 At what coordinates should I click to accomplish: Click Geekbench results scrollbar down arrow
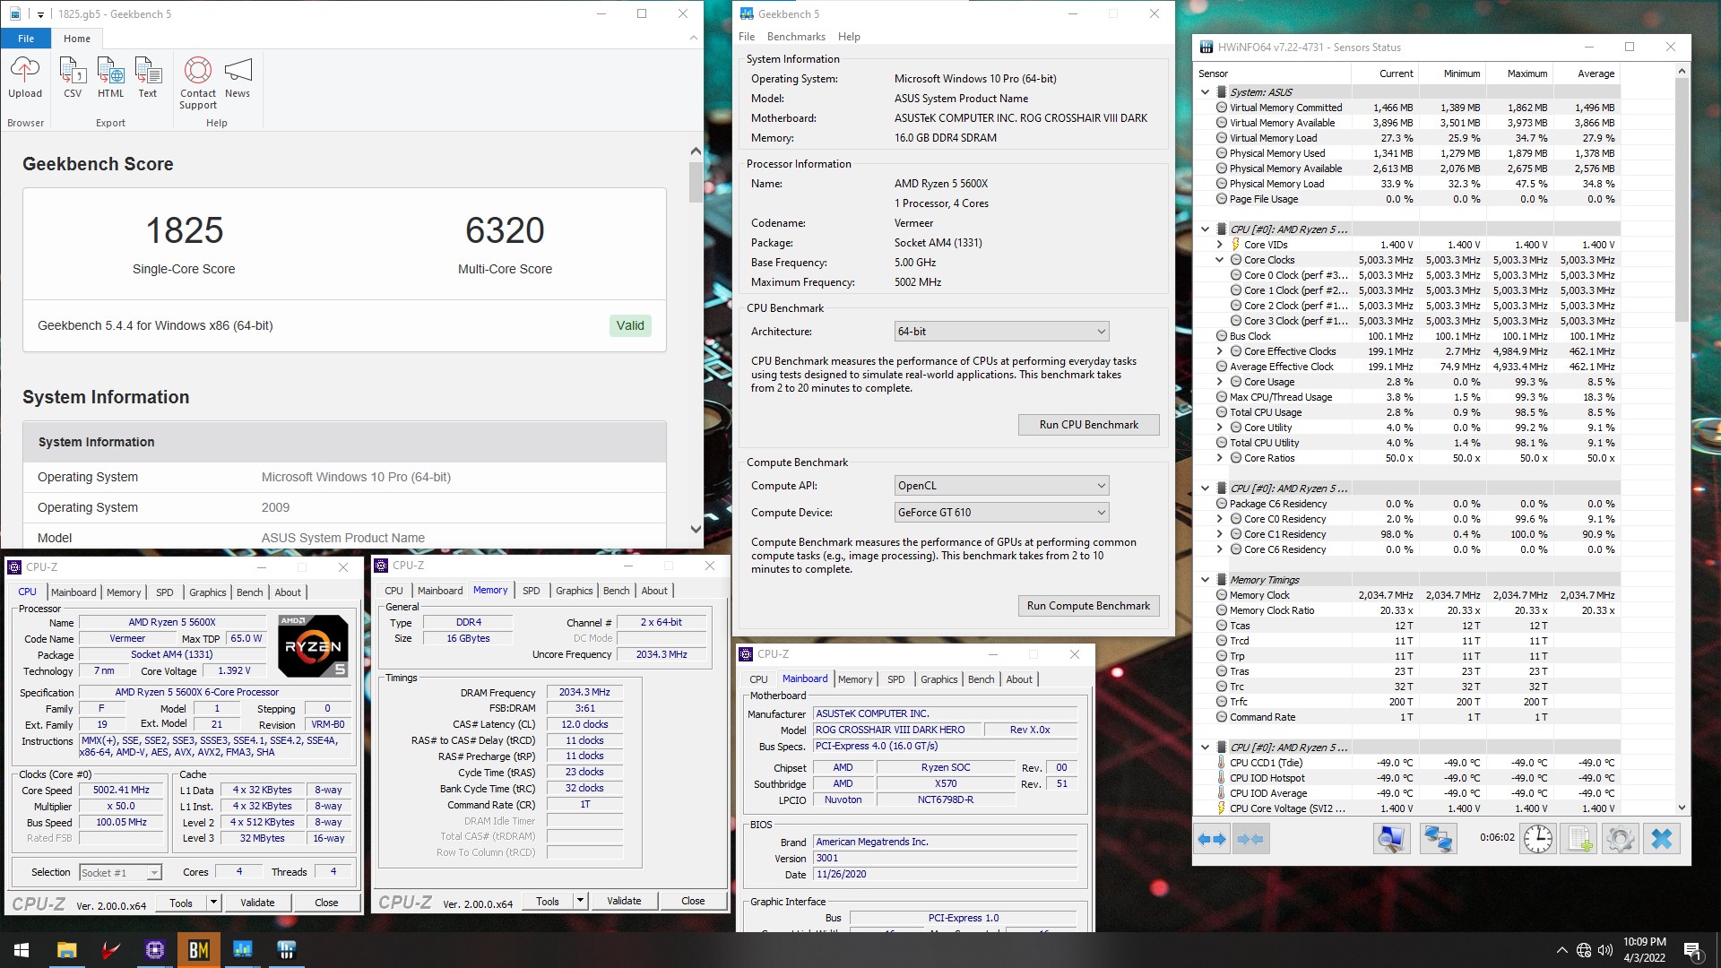[696, 529]
